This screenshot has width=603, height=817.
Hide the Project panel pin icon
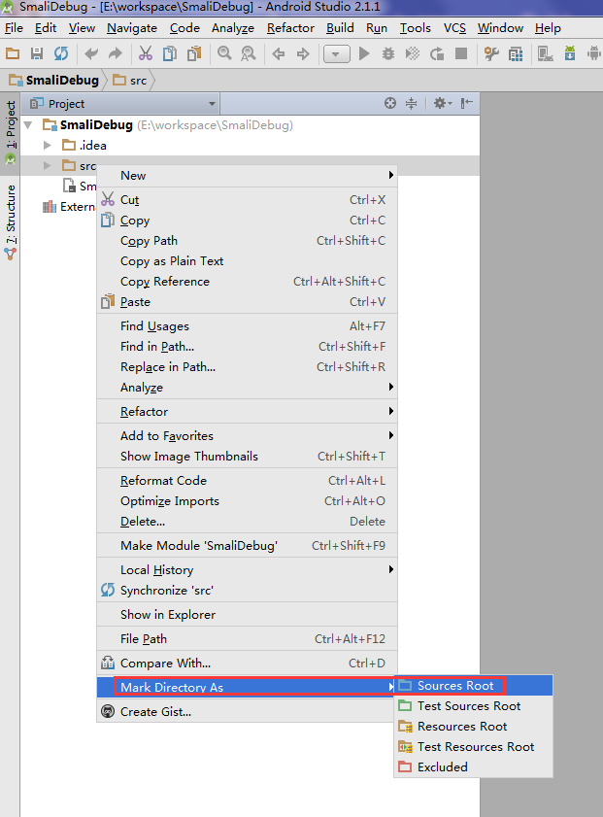point(466,103)
